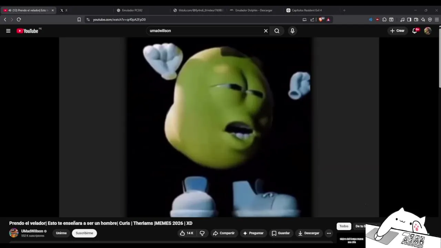Click the Compartir button
441x248 pixels.
coord(224,233)
